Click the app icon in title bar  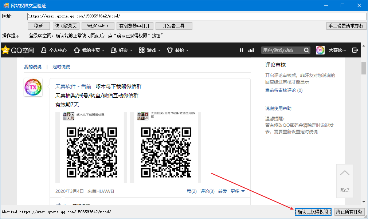6,5
